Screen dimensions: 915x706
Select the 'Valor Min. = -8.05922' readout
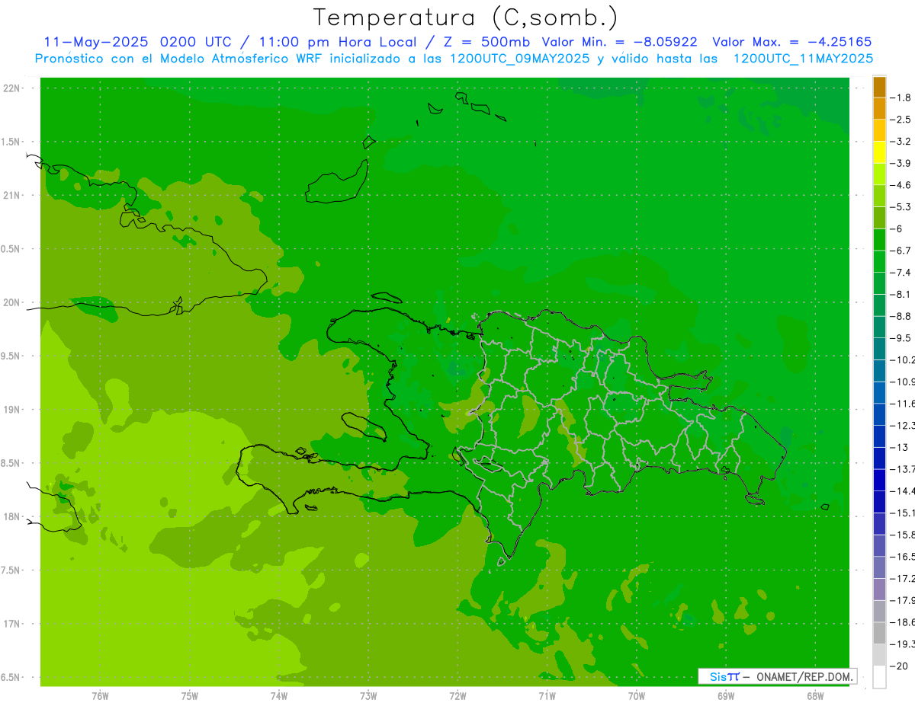[619, 42]
